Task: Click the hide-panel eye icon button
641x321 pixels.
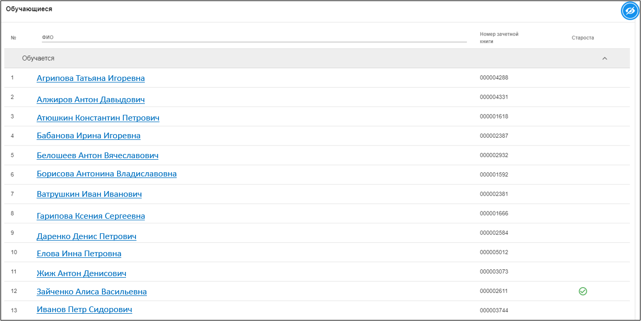Action: pyautogui.click(x=630, y=11)
